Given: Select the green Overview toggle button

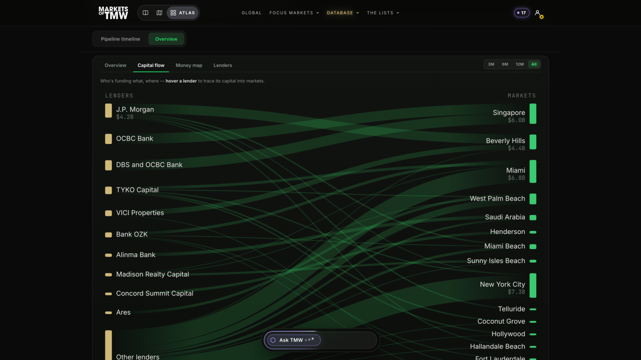Looking at the screenshot, I should pos(166,39).
